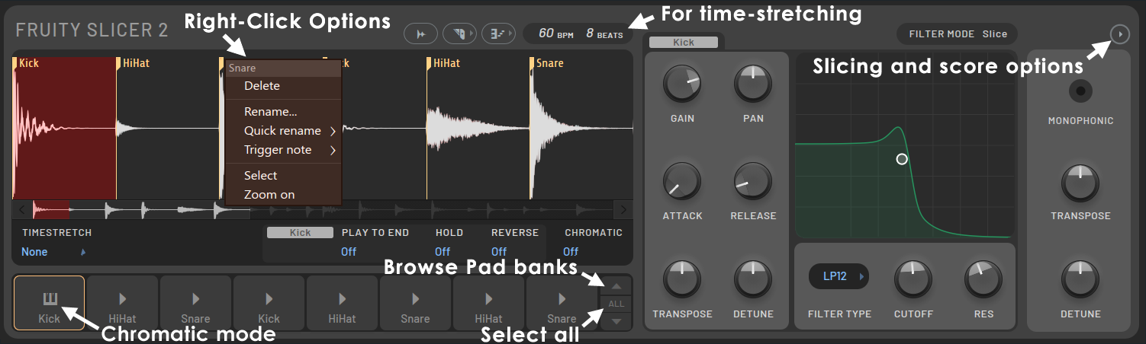Browse to previous pad bank with up arrow

point(616,287)
